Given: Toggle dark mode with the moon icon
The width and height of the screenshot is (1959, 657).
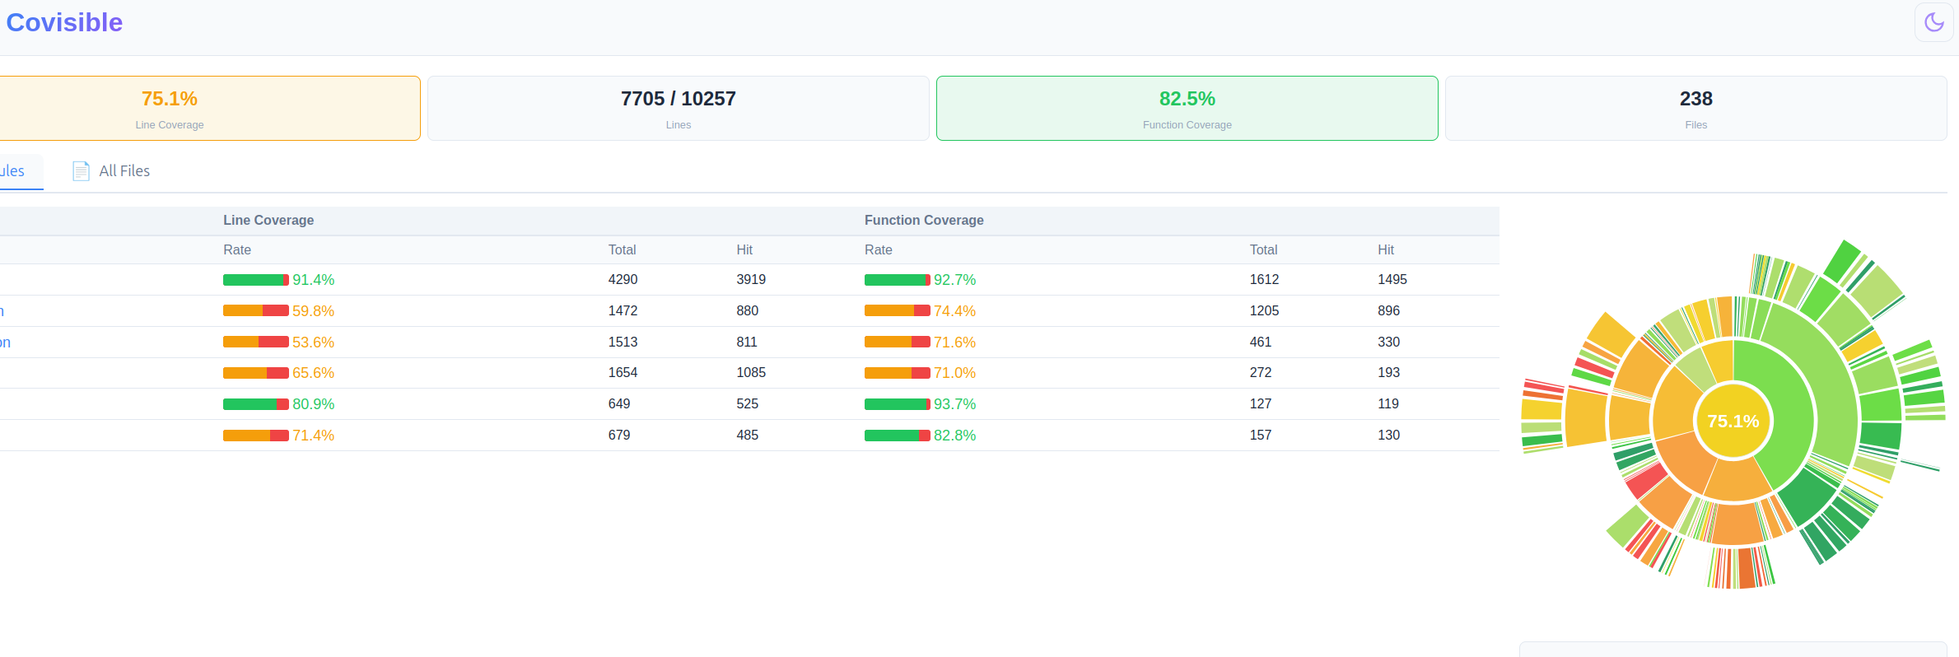Looking at the screenshot, I should 1933,22.
